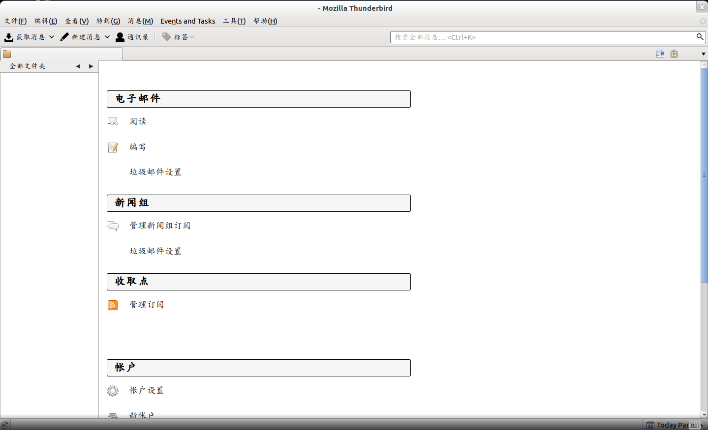This screenshot has height=430, width=708.
Task: Click the scrollbar down arrow
Action: coord(704,414)
